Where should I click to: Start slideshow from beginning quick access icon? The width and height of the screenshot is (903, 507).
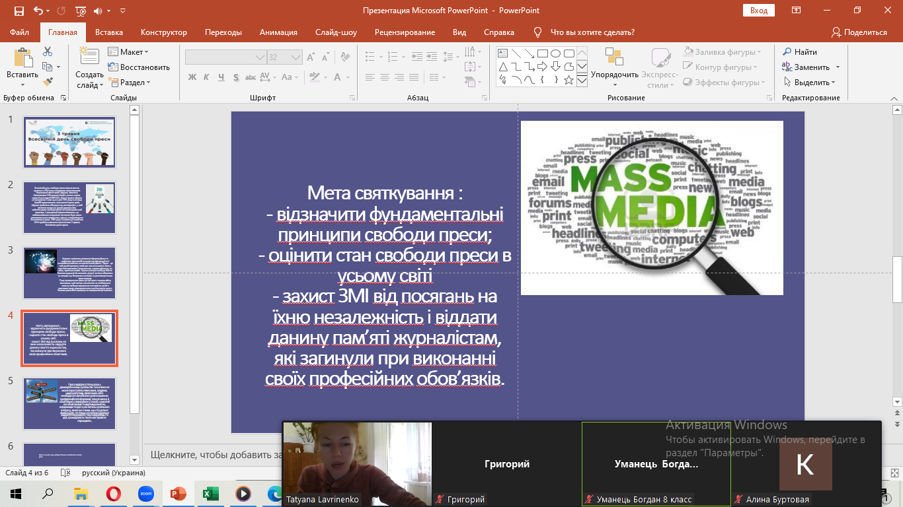(x=81, y=11)
